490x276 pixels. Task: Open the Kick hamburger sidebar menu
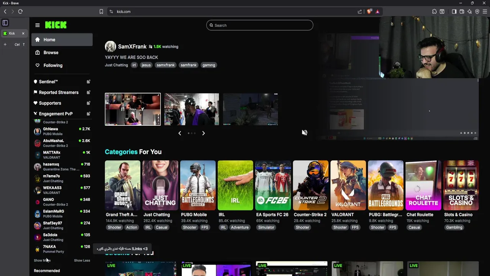38,25
